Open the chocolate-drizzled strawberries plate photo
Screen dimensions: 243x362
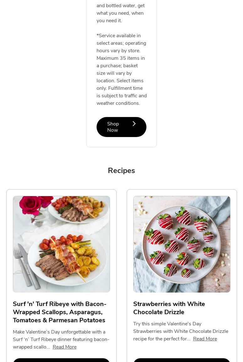[182, 244]
